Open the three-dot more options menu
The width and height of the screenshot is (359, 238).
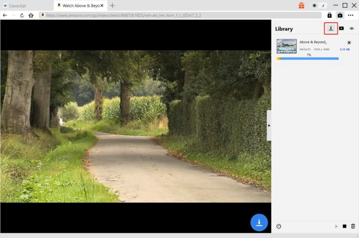[x=351, y=15]
